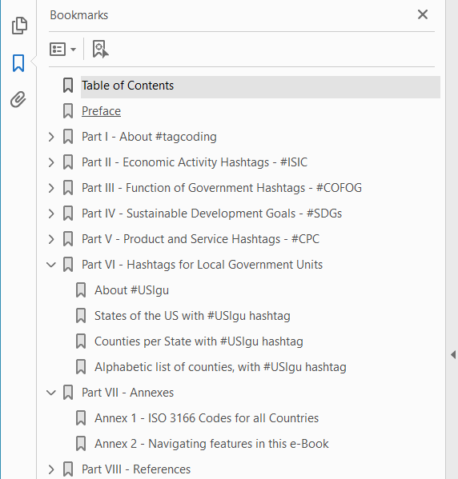Open the bookmark options menu dropdown
The image size is (458, 479).
click(x=62, y=50)
